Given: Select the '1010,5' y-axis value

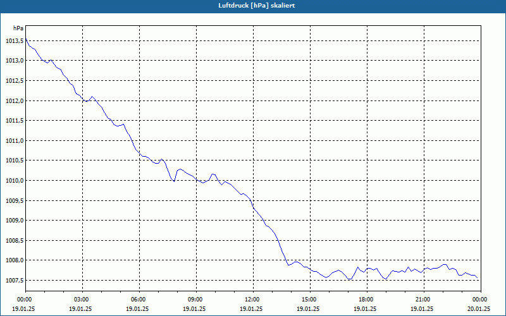Looking at the screenshot, I should coord(15,161).
